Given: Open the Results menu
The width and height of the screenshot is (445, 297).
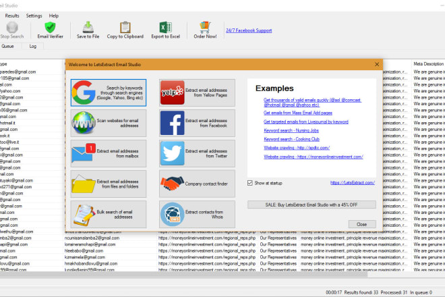Looking at the screenshot, I should tap(12, 16).
